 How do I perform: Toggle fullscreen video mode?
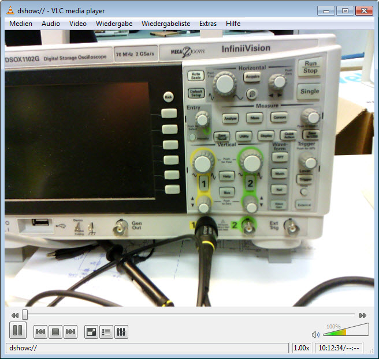tap(91, 332)
